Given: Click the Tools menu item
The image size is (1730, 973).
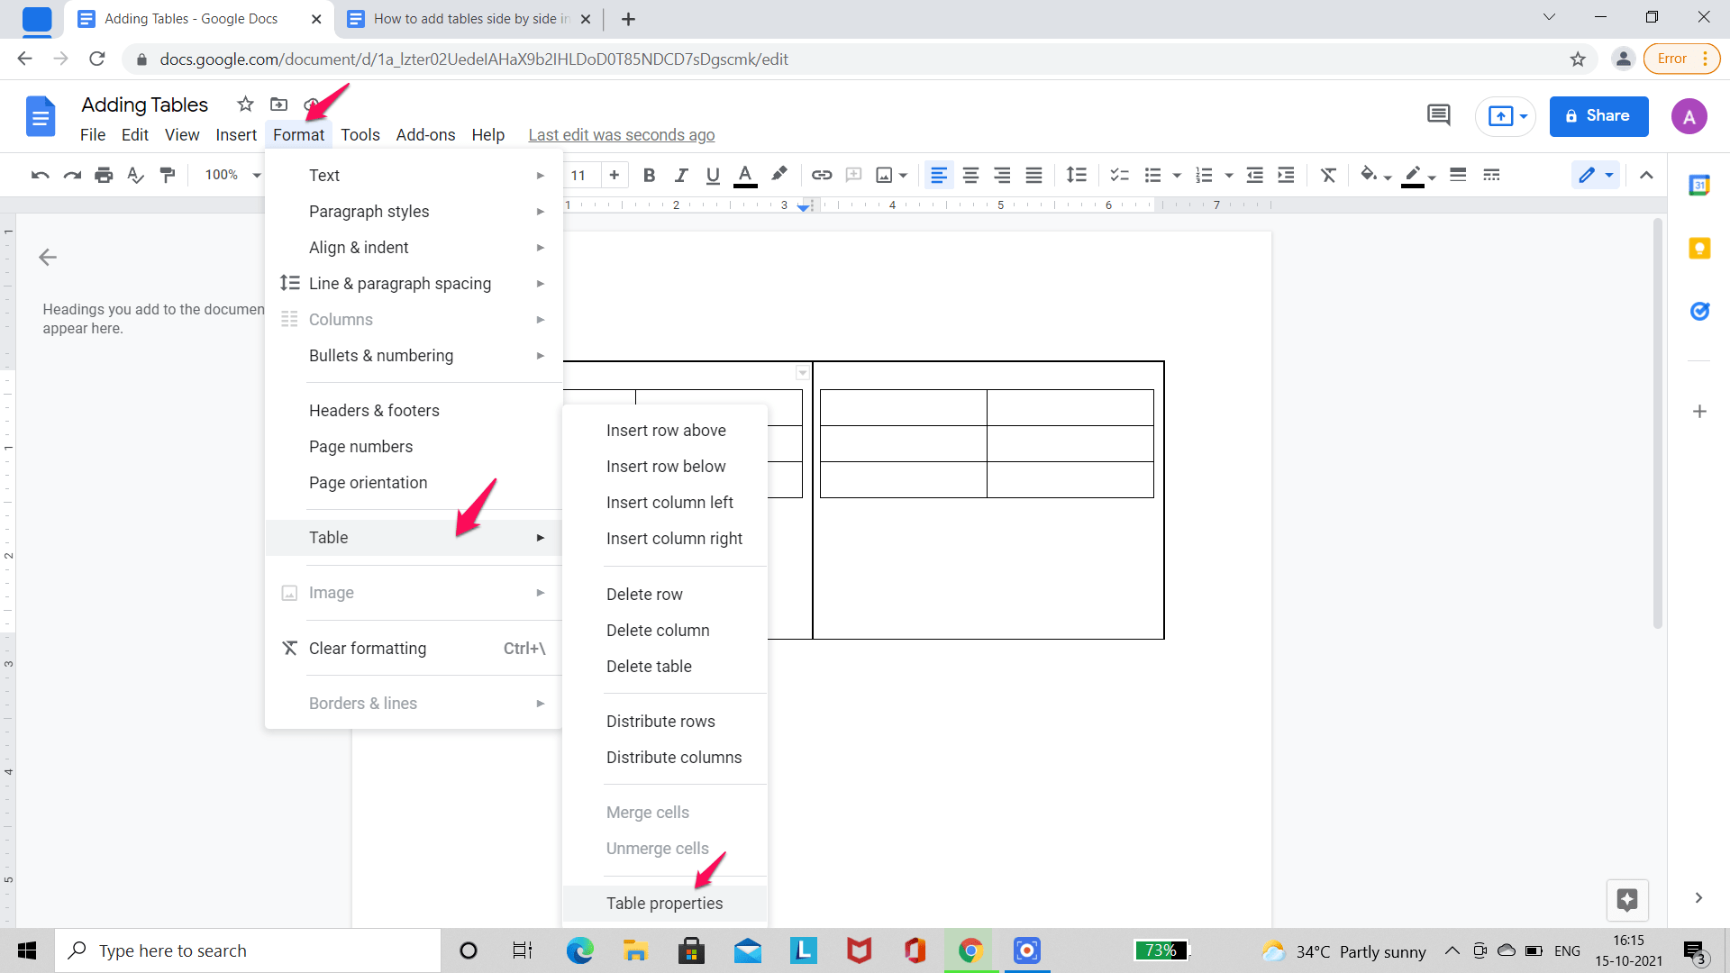Looking at the screenshot, I should tap(359, 133).
